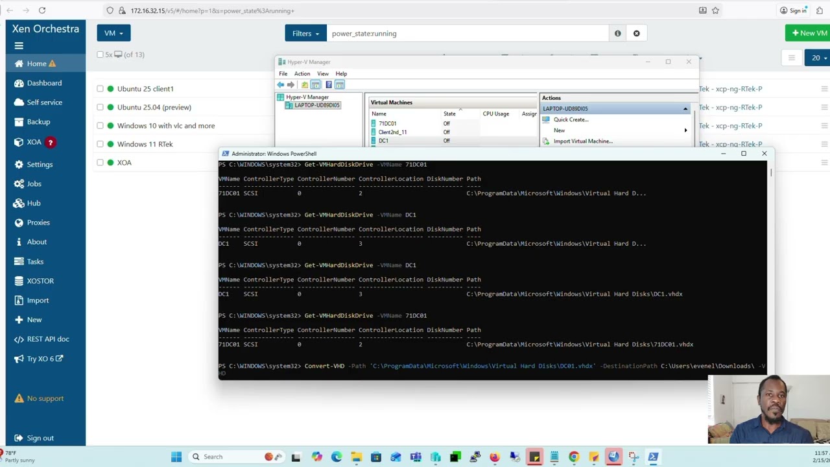830x467 pixels.
Task: Sort Virtual Machines by State column
Action: click(x=449, y=114)
